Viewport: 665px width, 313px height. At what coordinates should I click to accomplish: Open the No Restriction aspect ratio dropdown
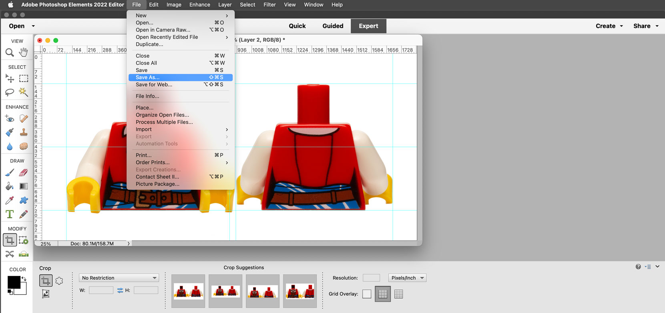coord(119,278)
